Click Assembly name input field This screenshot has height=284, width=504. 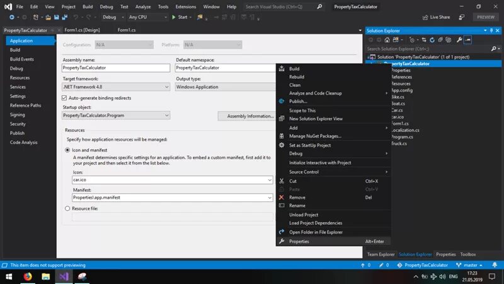(116, 68)
